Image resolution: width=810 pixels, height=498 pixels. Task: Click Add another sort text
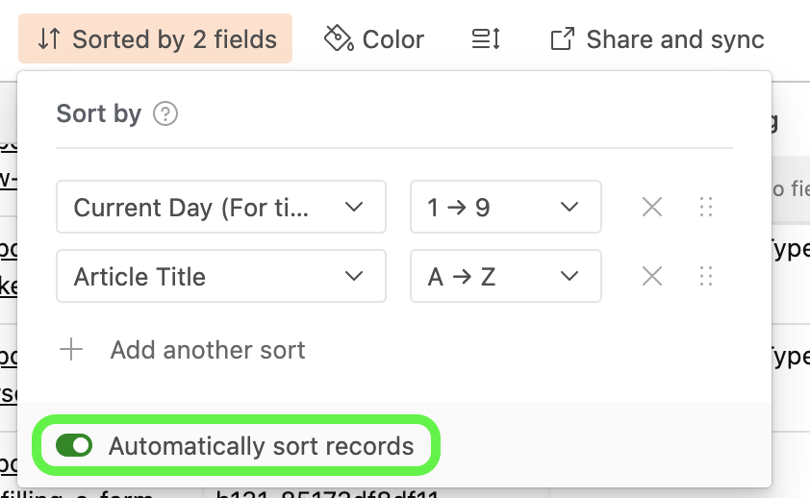pyautogui.click(x=208, y=350)
